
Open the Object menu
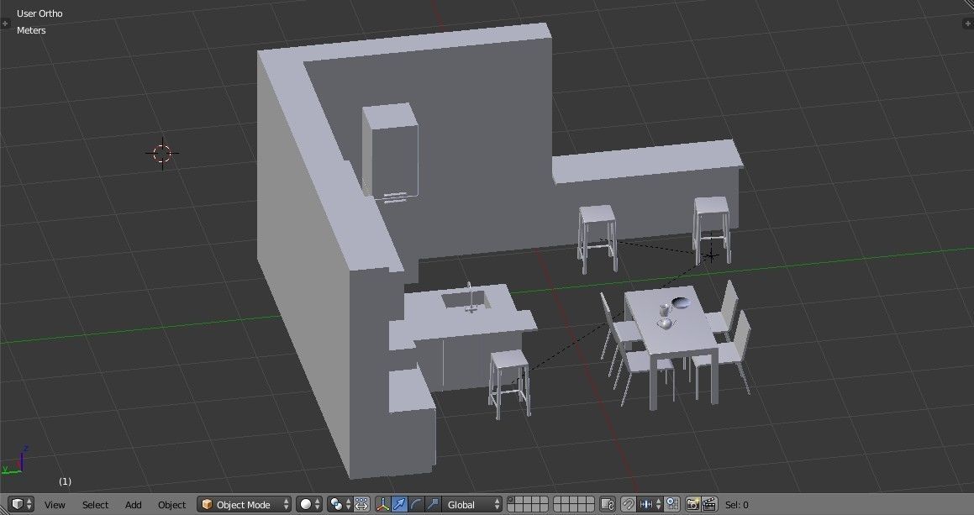click(171, 505)
